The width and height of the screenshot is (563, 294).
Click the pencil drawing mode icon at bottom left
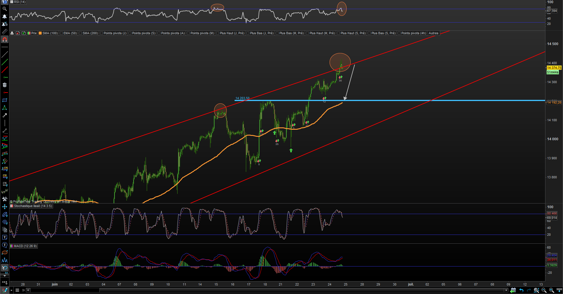point(4,290)
